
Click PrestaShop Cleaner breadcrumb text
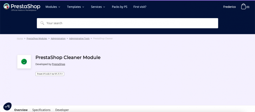(x=103, y=39)
